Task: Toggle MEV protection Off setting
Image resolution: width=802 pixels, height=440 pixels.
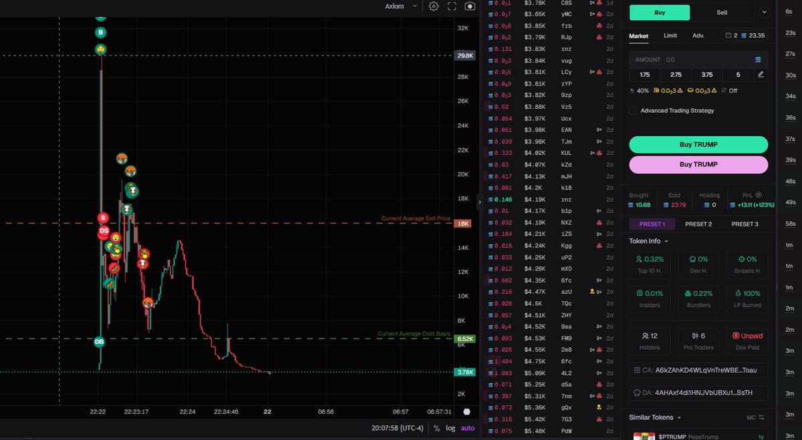Action: (728, 90)
